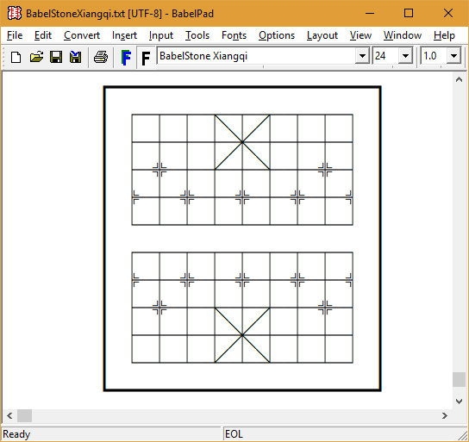Click the vertical scrollbar down arrow

point(459,401)
